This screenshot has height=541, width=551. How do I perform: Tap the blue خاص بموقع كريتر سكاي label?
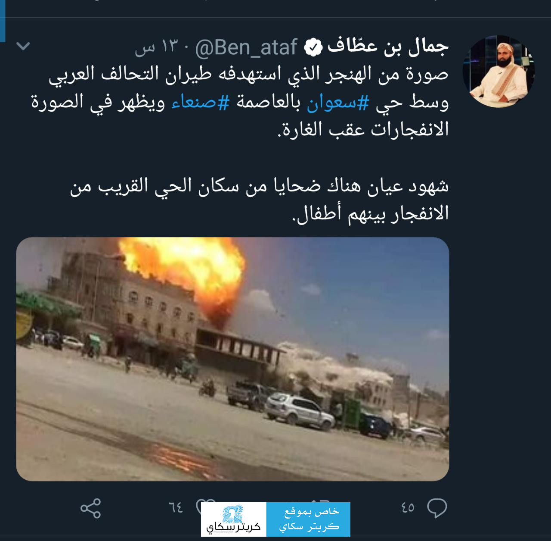(x=309, y=519)
